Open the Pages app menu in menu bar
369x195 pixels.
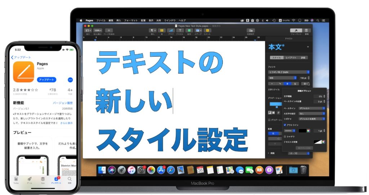(89, 21)
